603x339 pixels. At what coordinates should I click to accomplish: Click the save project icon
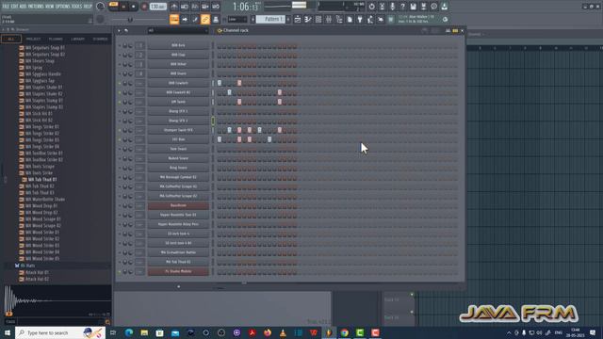413,7
